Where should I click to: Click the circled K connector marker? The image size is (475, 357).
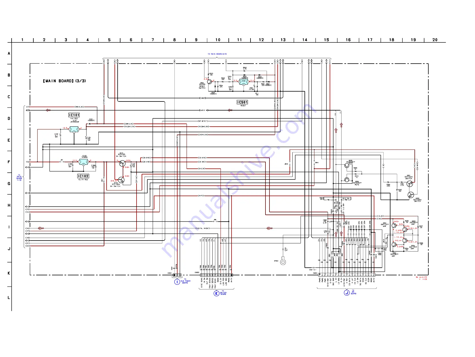coord(216,293)
